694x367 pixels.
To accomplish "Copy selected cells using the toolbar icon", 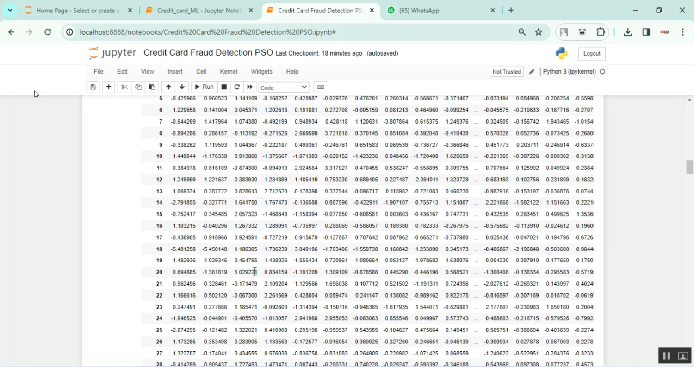I will [x=138, y=87].
